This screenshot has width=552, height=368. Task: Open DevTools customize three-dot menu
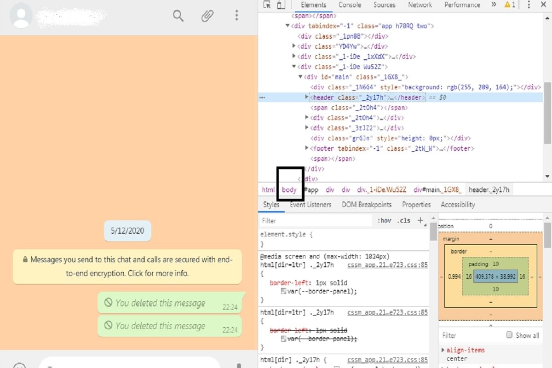tap(529, 5)
